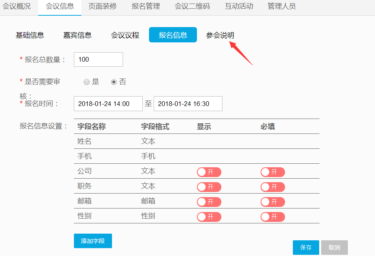Select the 会议议程 sub-tab

(125, 35)
